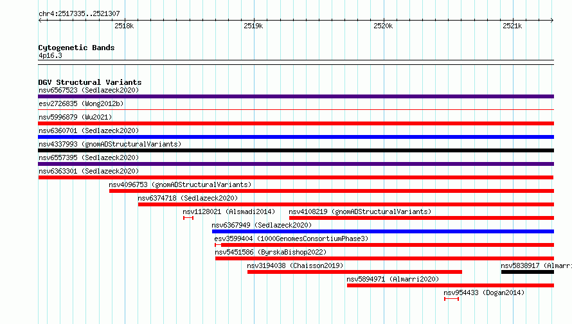Click the nsv6557395 (Sedlazeck2020) label
Screen dimensions: 572x324
coord(89,157)
